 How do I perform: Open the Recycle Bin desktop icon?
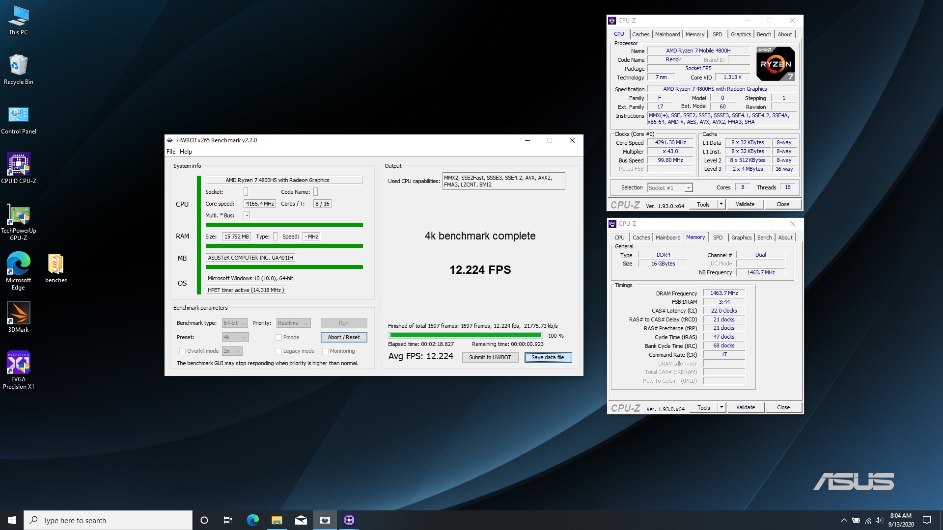(18, 69)
